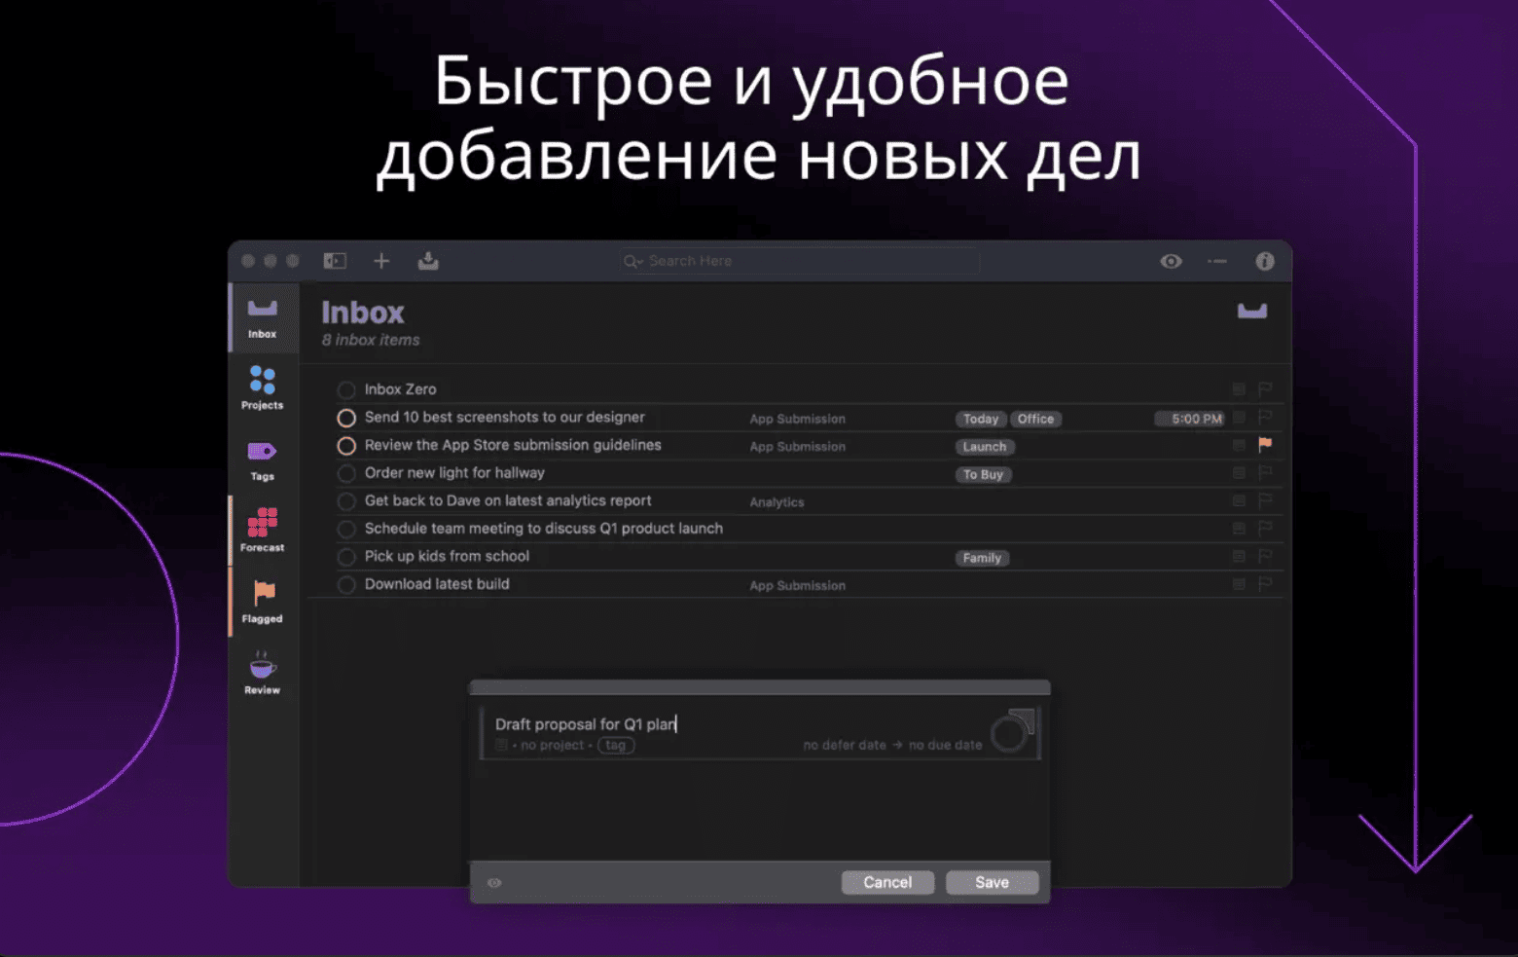
Task: Open the Inspector info icon
Action: pyautogui.click(x=1265, y=261)
